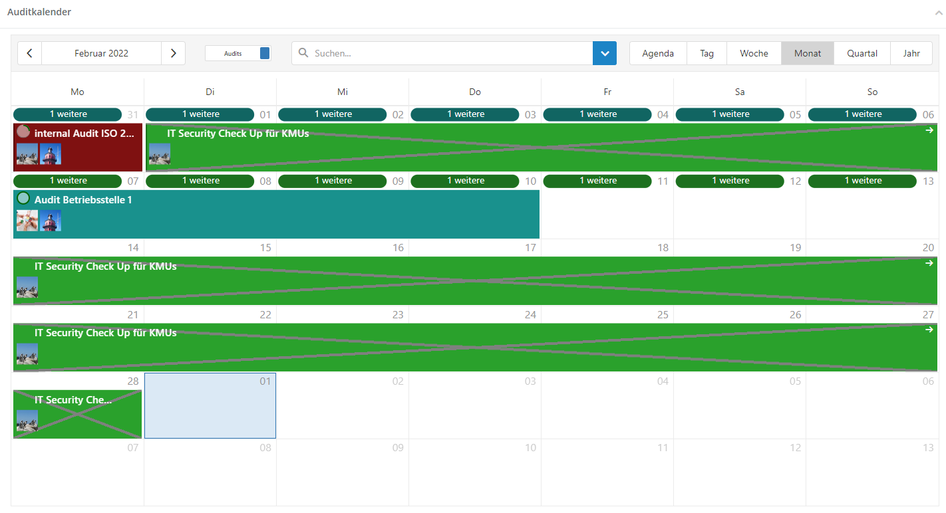The height and width of the screenshot is (513, 946).
Task: Click continuation arrow on first-week IT Security event
Action: 929,130
